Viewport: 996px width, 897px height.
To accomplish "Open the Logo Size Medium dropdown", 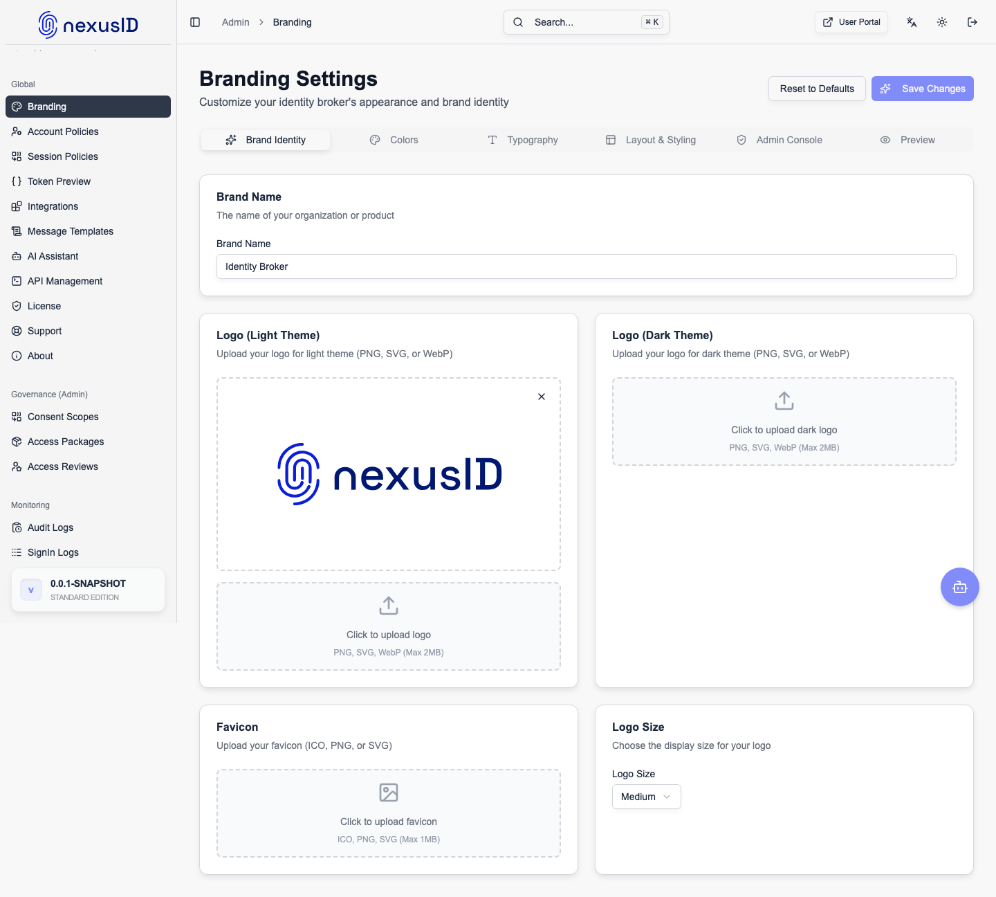I will [647, 797].
